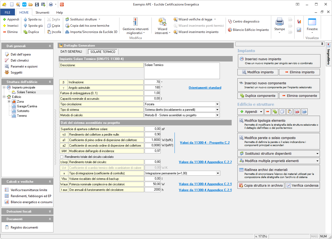Click the red delete icon beside Appendi
Screen dimensions: 332x239
tap(268, 112)
